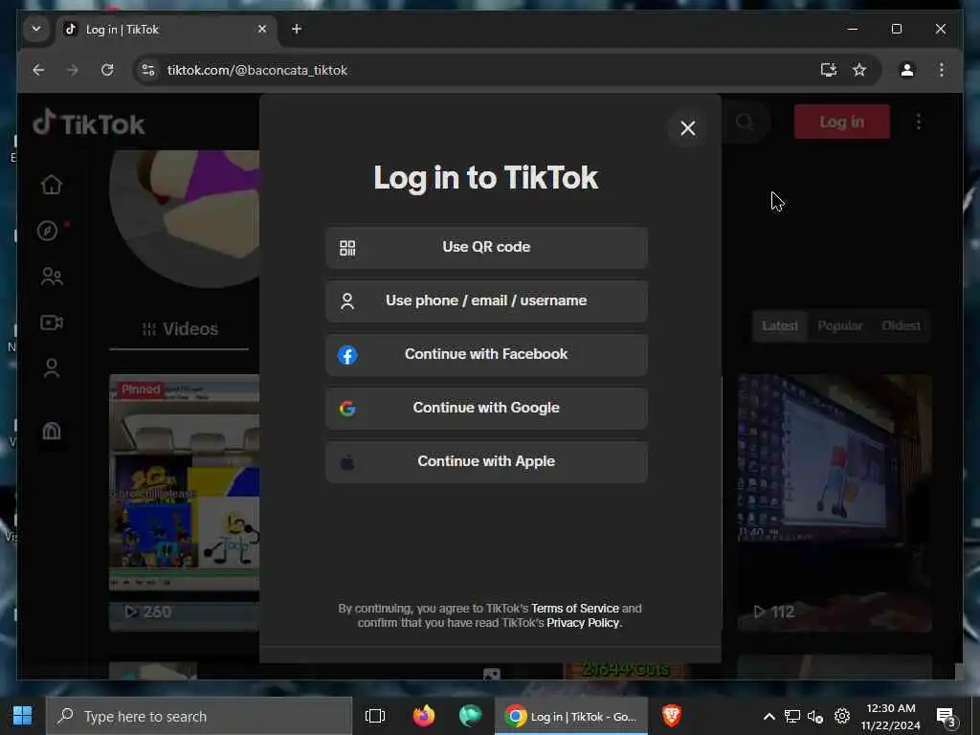Image resolution: width=980 pixels, height=735 pixels.
Task: Select the Log in | TikTok browser tab
Action: pos(167,30)
